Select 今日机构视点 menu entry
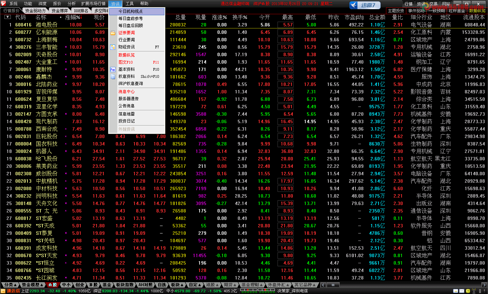The height and width of the screenshot is (294, 488). point(137,12)
